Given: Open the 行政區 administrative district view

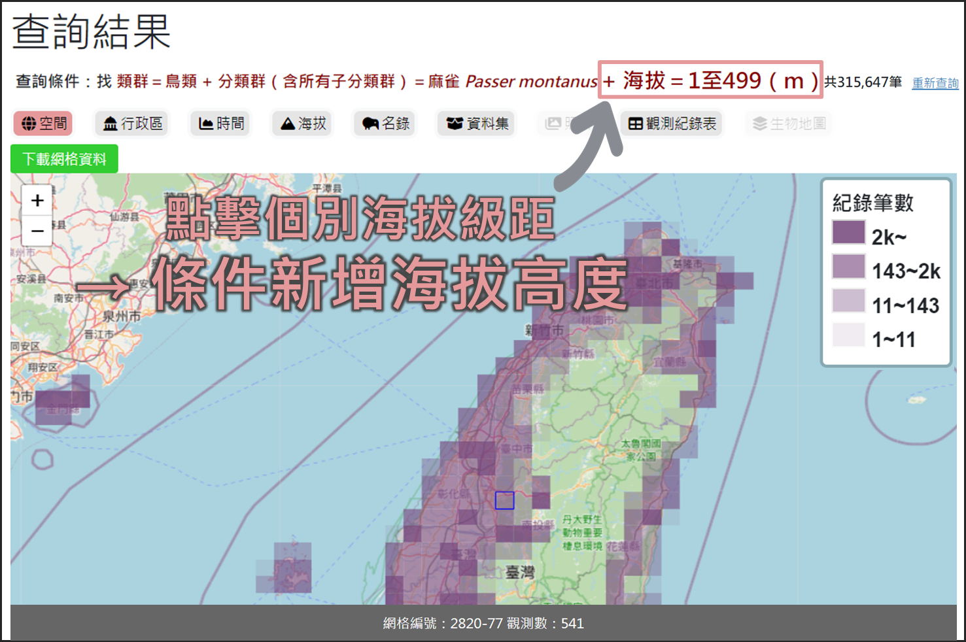Looking at the screenshot, I should [x=131, y=124].
